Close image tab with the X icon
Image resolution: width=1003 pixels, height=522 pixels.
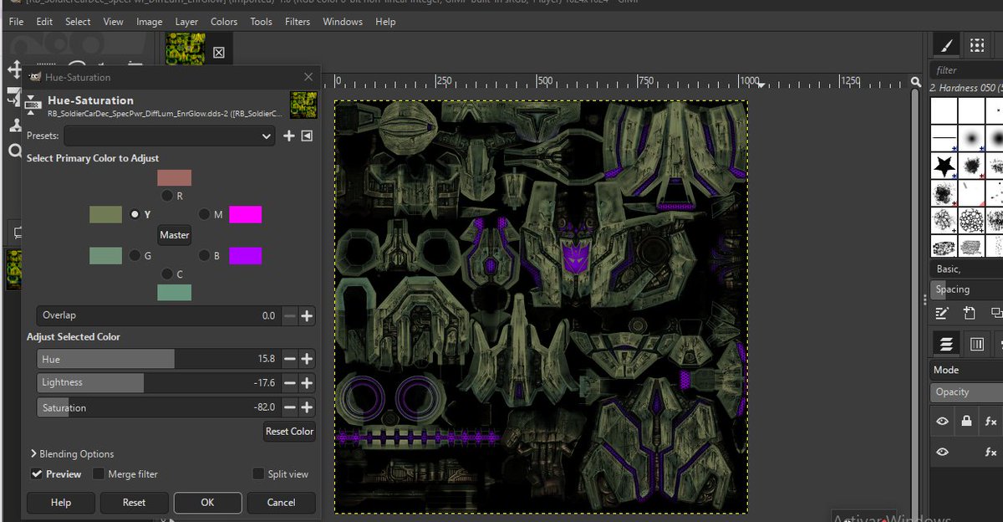coord(219,53)
